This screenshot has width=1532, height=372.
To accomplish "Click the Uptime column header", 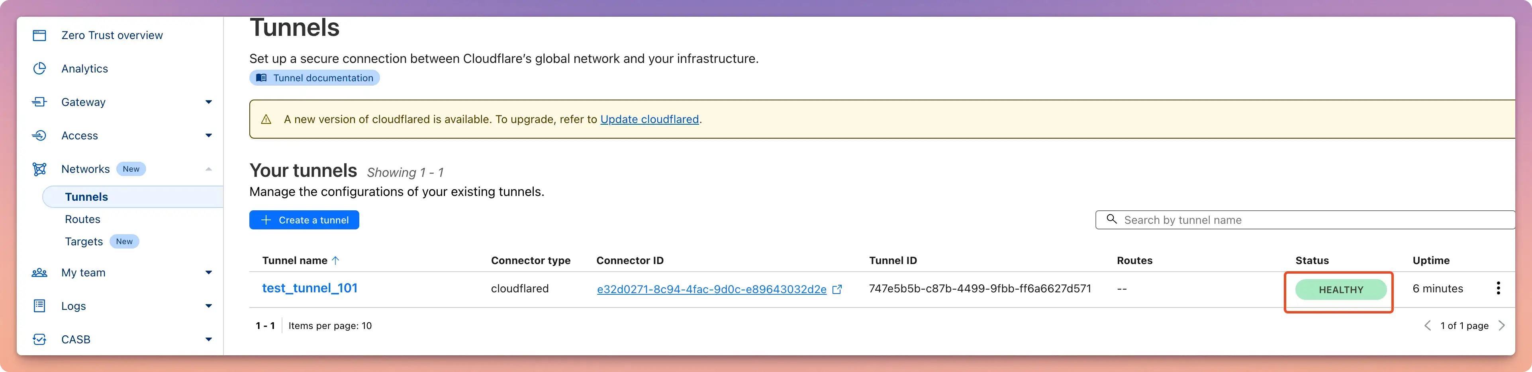I will click(x=1431, y=260).
